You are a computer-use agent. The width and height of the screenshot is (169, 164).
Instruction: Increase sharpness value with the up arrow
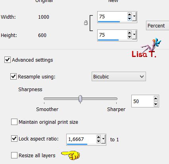point(156,98)
